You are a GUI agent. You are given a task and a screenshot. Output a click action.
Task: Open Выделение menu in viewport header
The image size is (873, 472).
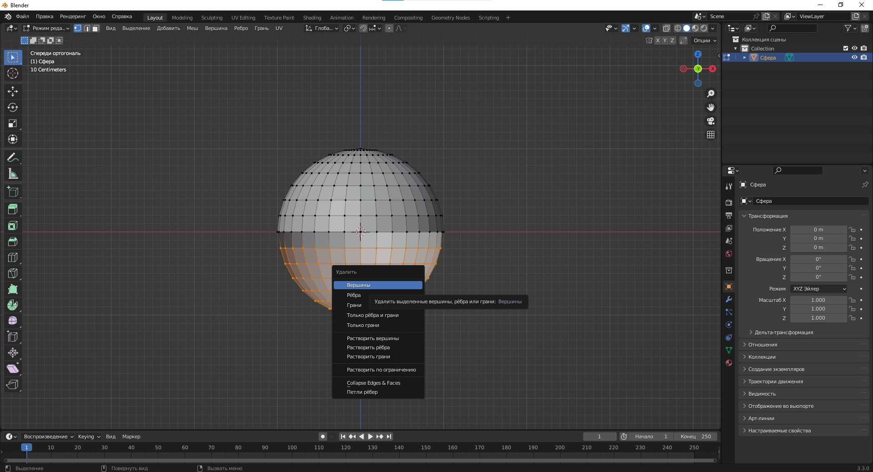(136, 28)
